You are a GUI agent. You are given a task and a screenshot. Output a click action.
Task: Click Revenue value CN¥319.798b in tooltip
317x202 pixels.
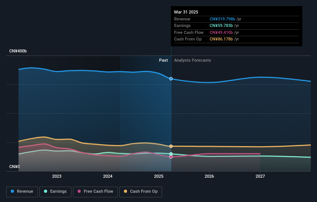point(222,19)
